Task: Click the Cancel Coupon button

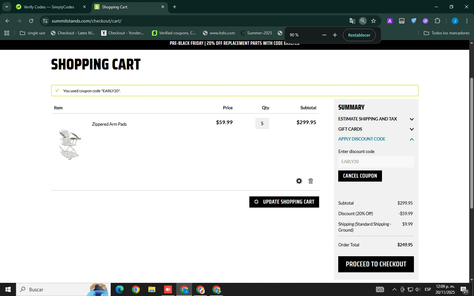Action: (360, 176)
